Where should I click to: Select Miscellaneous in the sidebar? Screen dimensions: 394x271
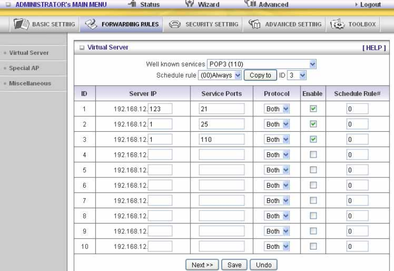pos(30,83)
